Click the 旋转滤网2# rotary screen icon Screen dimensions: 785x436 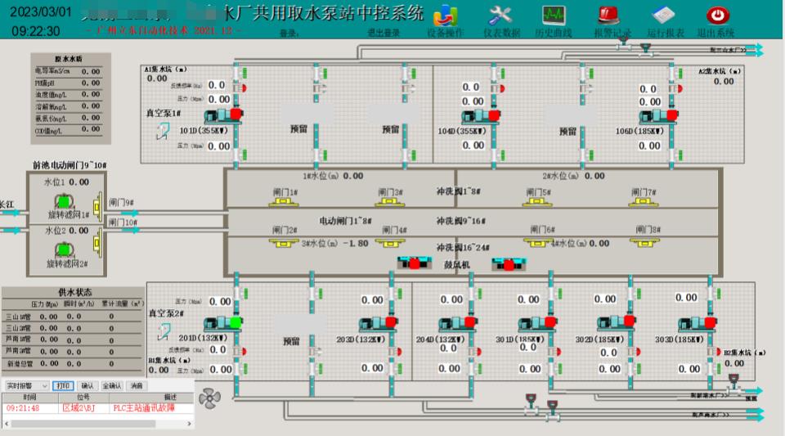64,249
